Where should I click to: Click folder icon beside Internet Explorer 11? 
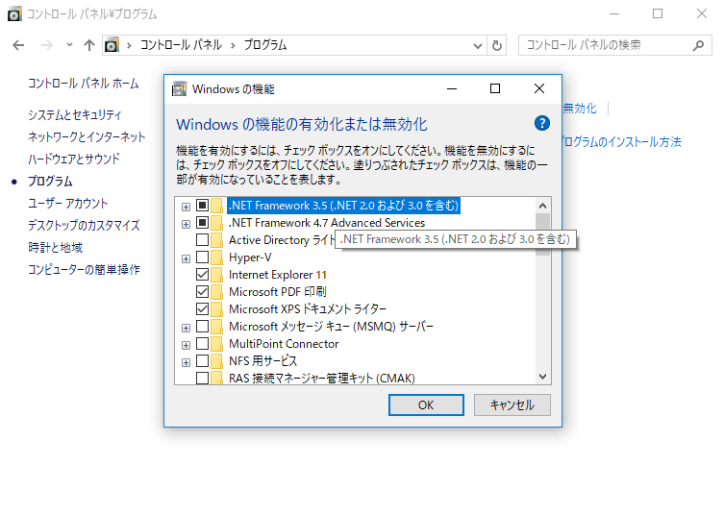(x=216, y=275)
